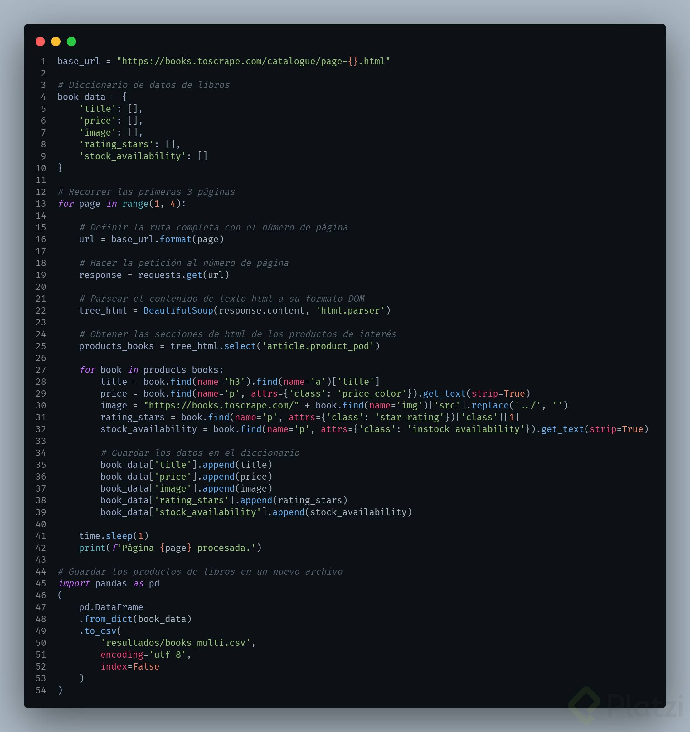Image resolution: width=690 pixels, height=732 pixels.
Task: Click the 'price_color' class string
Action: pos(372,393)
